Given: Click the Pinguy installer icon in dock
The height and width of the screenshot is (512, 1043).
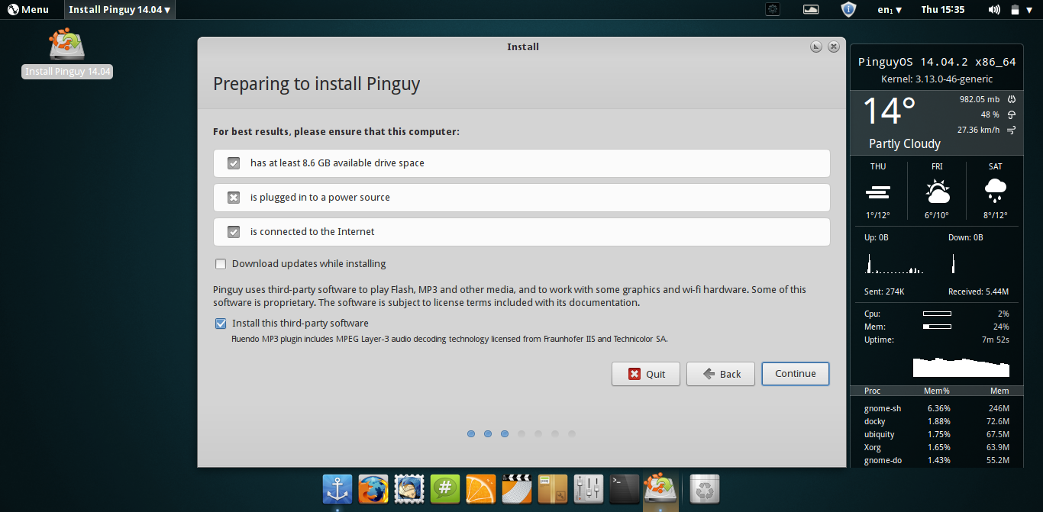Looking at the screenshot, I should pyautogui.click(x=660, y=487).
